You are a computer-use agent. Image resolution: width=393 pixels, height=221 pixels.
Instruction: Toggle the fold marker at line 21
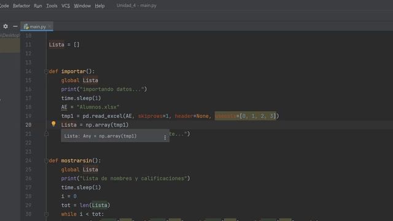pos(46,134)
